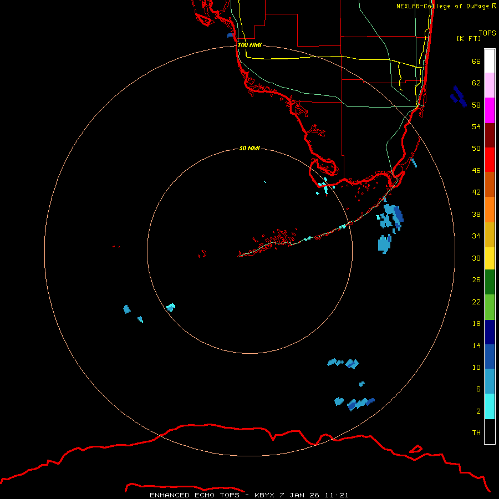Click the "KBYX" radar site identifier
The width and height of the screenshot is (499, 499).
[264, 495]
